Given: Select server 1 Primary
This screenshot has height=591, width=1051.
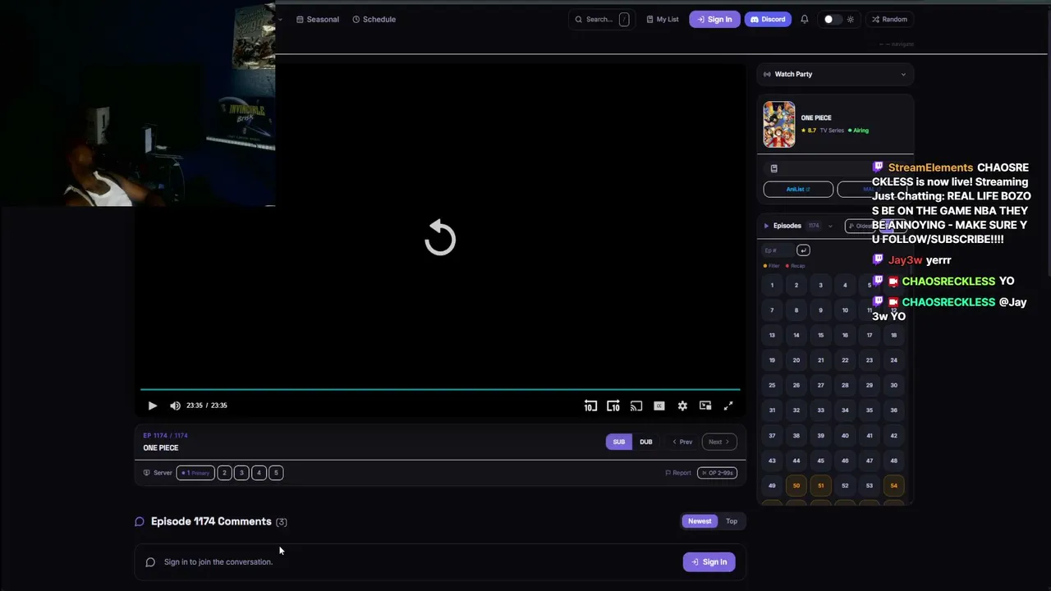Looking at the screenshot, I should click(x=195, y=473).
